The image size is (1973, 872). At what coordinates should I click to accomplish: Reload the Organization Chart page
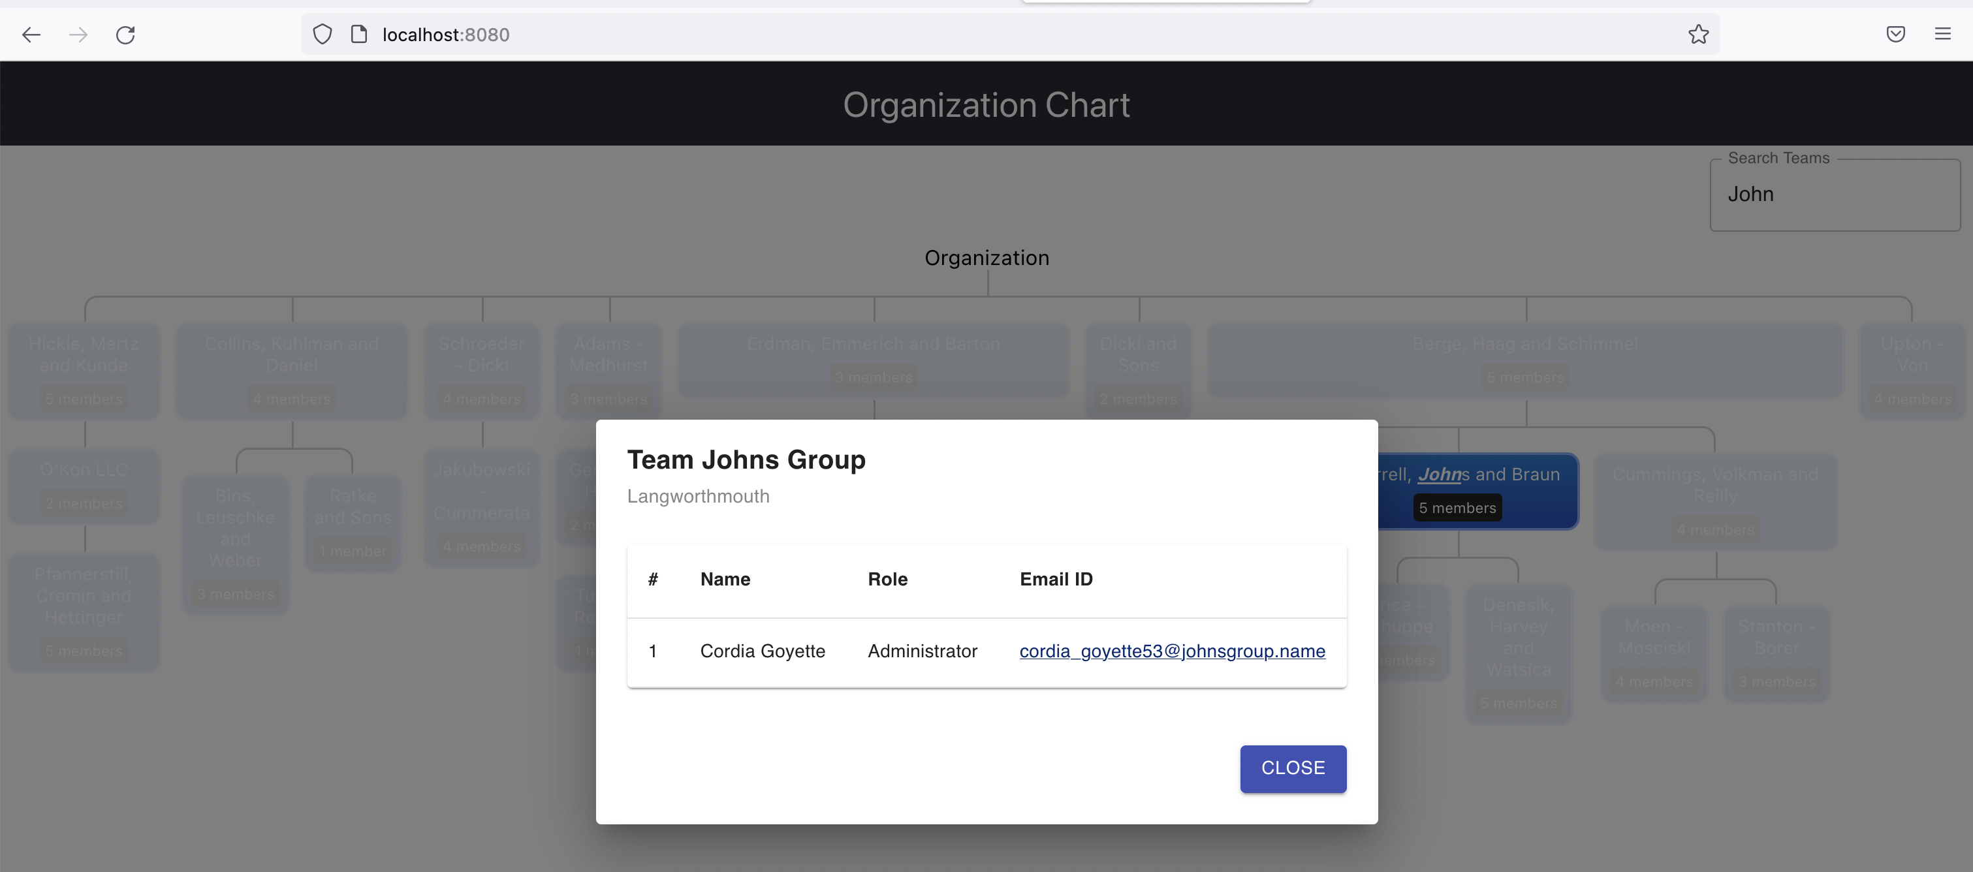point(125,35)
